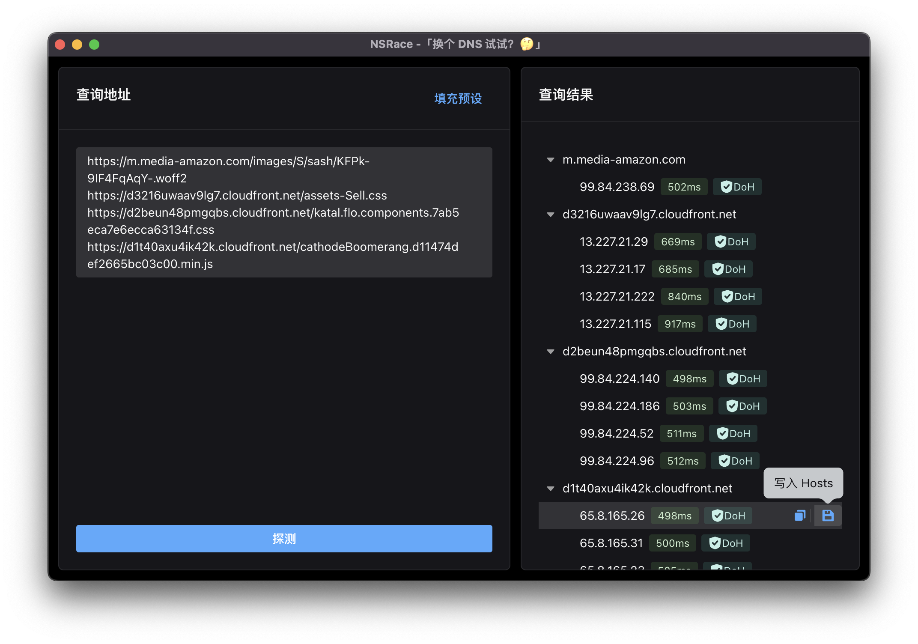918x644 pixels.
Task: Collapse the d1t40axu4ik42k.cloudfront.net section
Action: pyautogui.click(x=550, y=489)
